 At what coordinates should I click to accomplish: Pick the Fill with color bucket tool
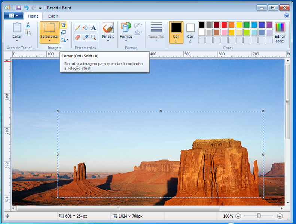click(x=85, y=28)
